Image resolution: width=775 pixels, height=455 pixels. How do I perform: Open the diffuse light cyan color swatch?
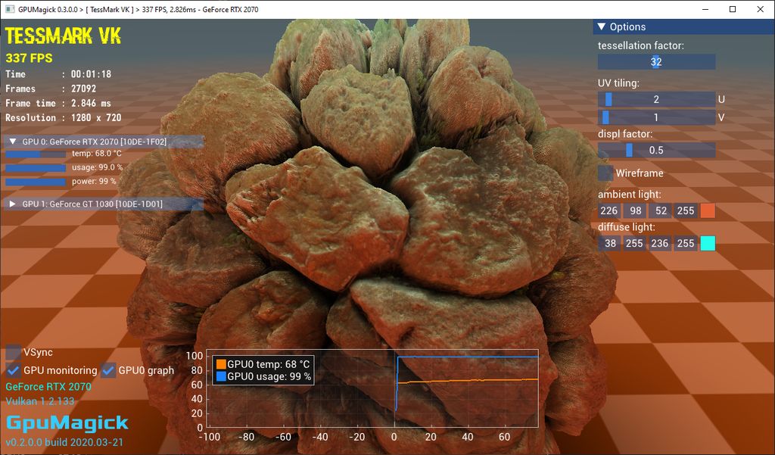pyautogui.click(x=708, y=243)
